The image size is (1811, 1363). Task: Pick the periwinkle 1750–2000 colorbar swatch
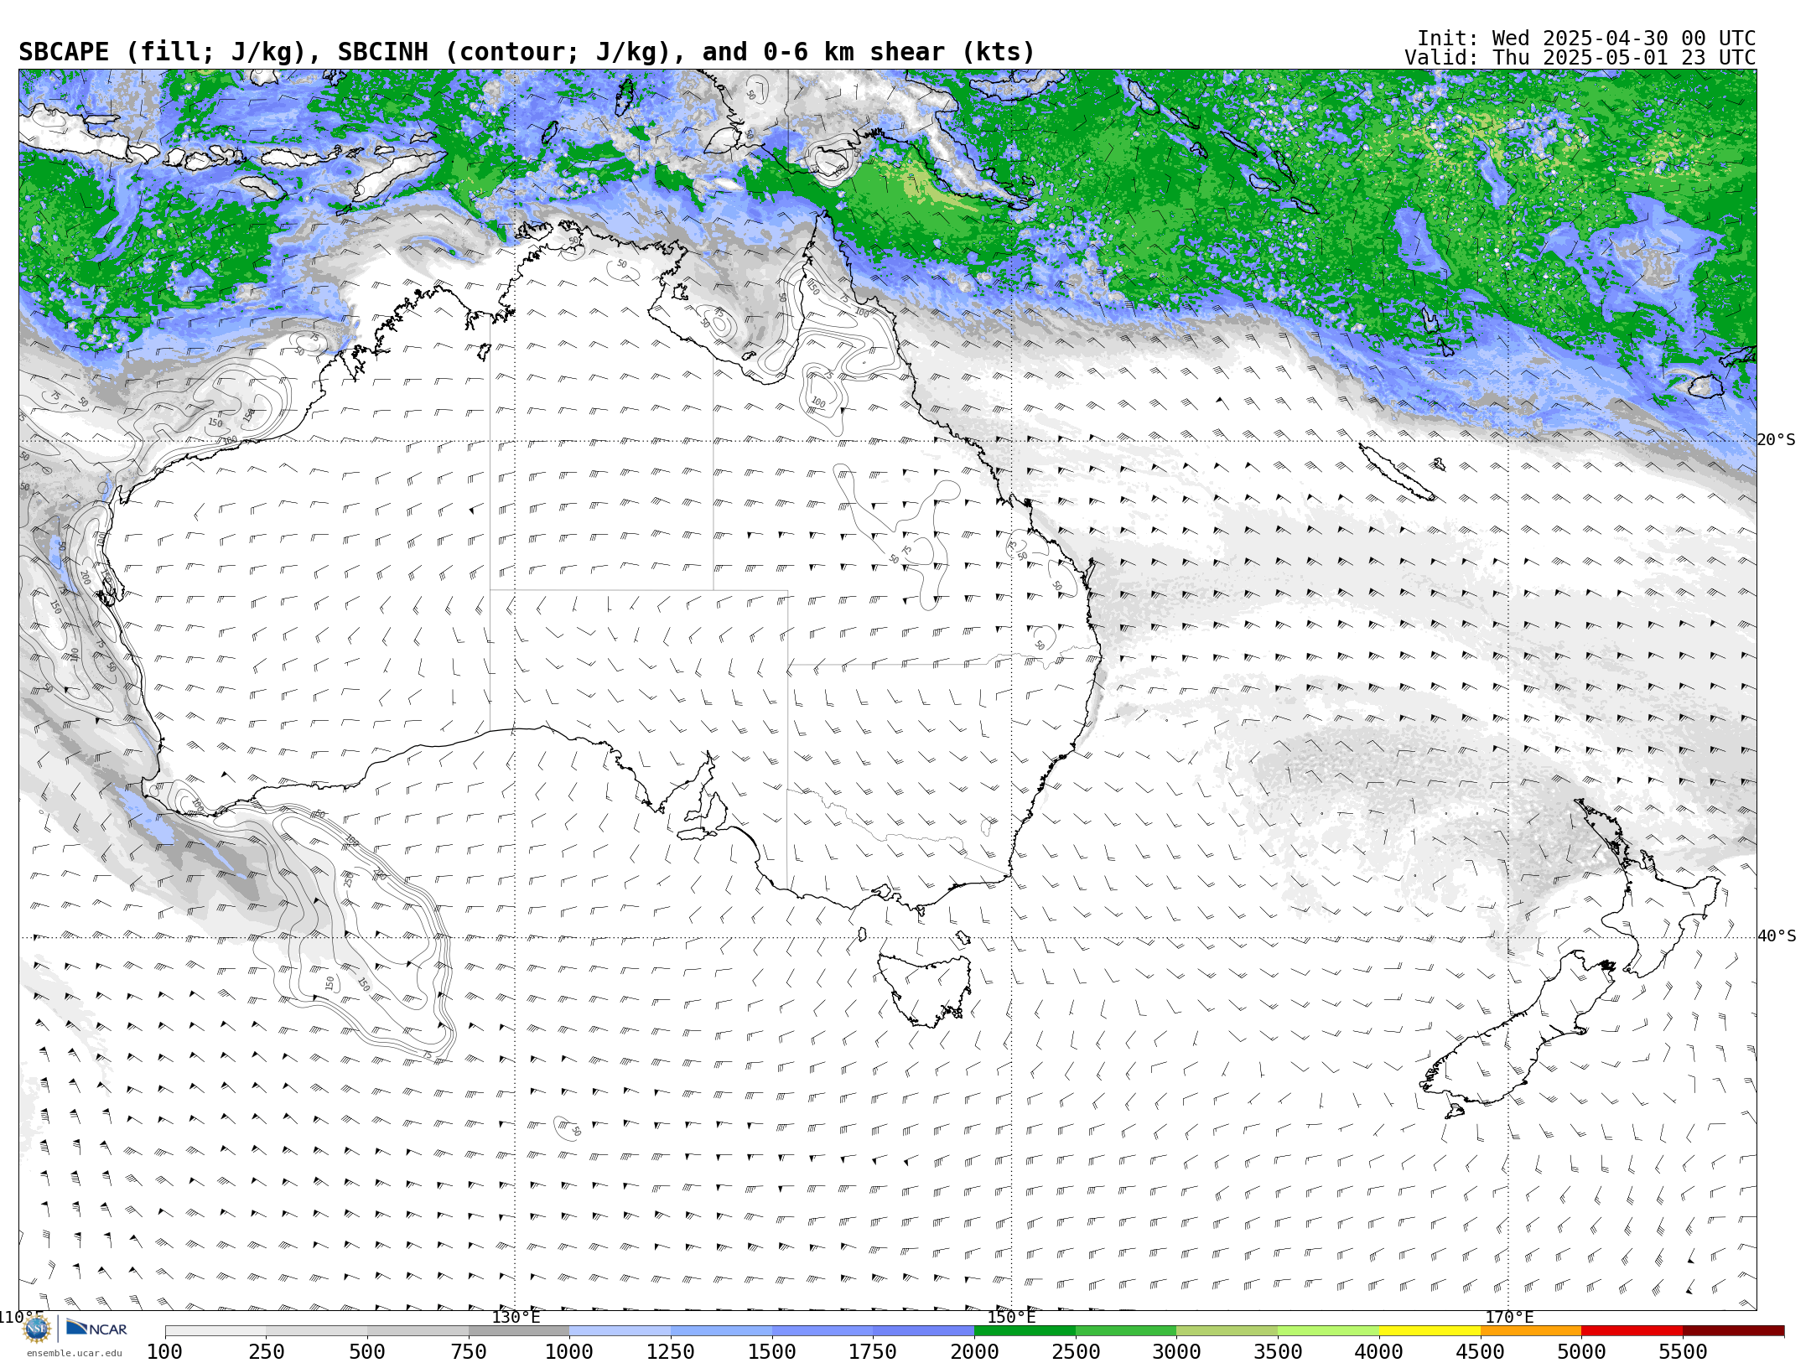point(924,1331)
